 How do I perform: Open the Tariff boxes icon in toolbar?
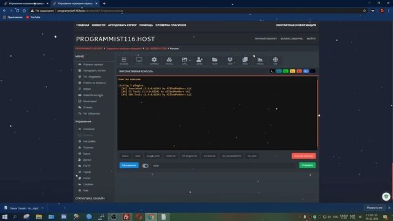[230, 60]
